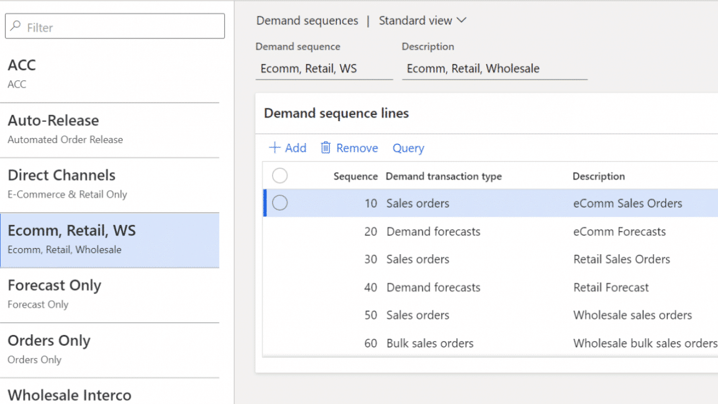Toggle row selector for sequence 10
The image size is (718, 404).
pyautogui.click(x=279, y=203)
